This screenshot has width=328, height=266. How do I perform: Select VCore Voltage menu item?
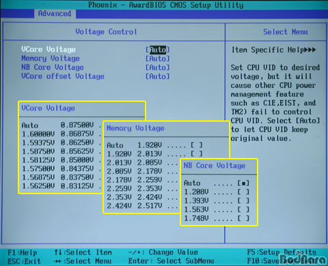tap(49, 49)
